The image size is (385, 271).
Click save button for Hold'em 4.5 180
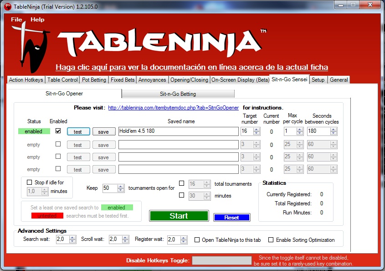104,131
